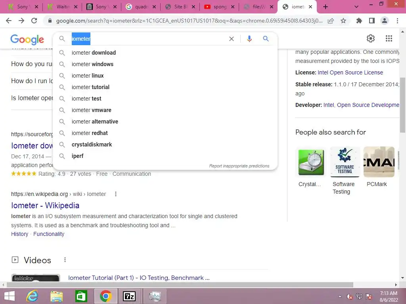Click Report inappropriate predictions
Screen dimensions: 406x304
[x=239, y=166]
